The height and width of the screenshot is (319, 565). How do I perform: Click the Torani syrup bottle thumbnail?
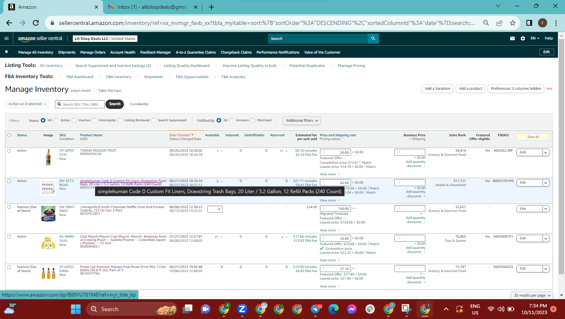coord(49,157)
